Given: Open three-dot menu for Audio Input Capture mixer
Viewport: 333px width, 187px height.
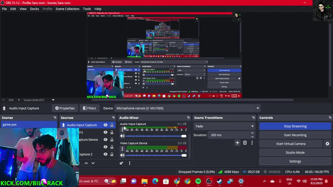Looking at the screenshot, I should point(122,129).
